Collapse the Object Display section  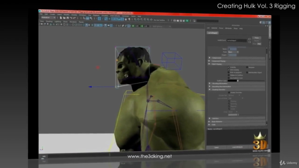click(236, 64)
